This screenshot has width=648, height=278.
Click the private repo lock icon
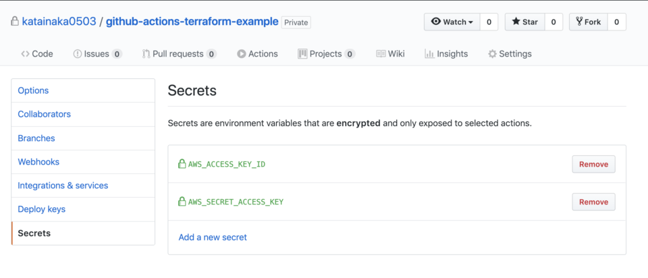(x=15, y=22)
